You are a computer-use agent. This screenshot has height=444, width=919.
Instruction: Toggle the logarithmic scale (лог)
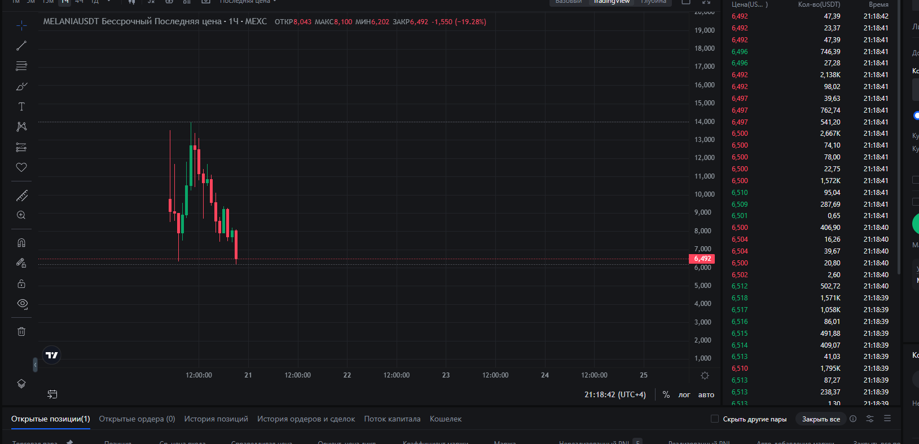pos(684,395)
